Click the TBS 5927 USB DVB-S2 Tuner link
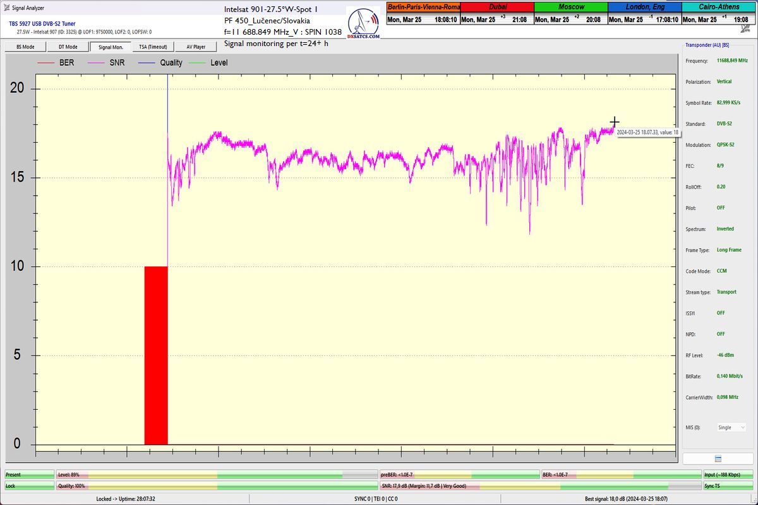Screen dimensions: 758x505 42,23
